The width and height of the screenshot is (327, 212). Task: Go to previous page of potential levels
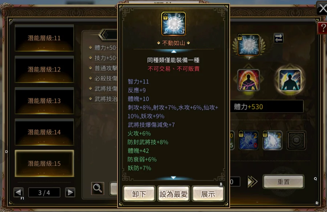[19, 192]
